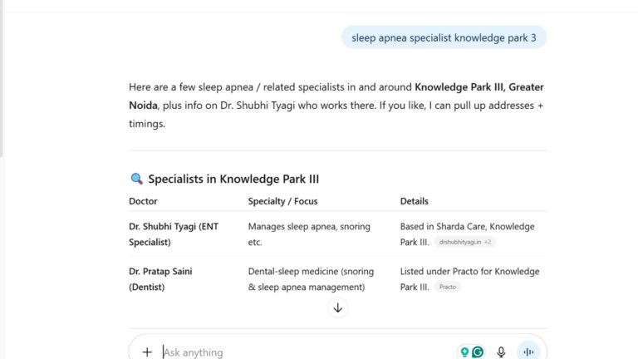Click the green Grammarly G icon
Viewport: 638px width, 359px height.
point(478,352)
